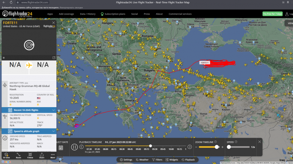Adjust the zoom timeline slider handle
Screen dimensions: 293x164
click(216, 147)
